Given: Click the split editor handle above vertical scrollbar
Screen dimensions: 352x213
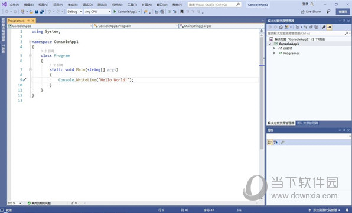Looking at the screenshot, I should 262,31.
